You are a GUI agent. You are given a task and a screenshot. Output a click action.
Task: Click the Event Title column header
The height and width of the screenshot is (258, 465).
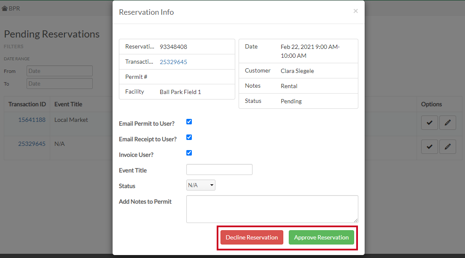click(68, 104)
